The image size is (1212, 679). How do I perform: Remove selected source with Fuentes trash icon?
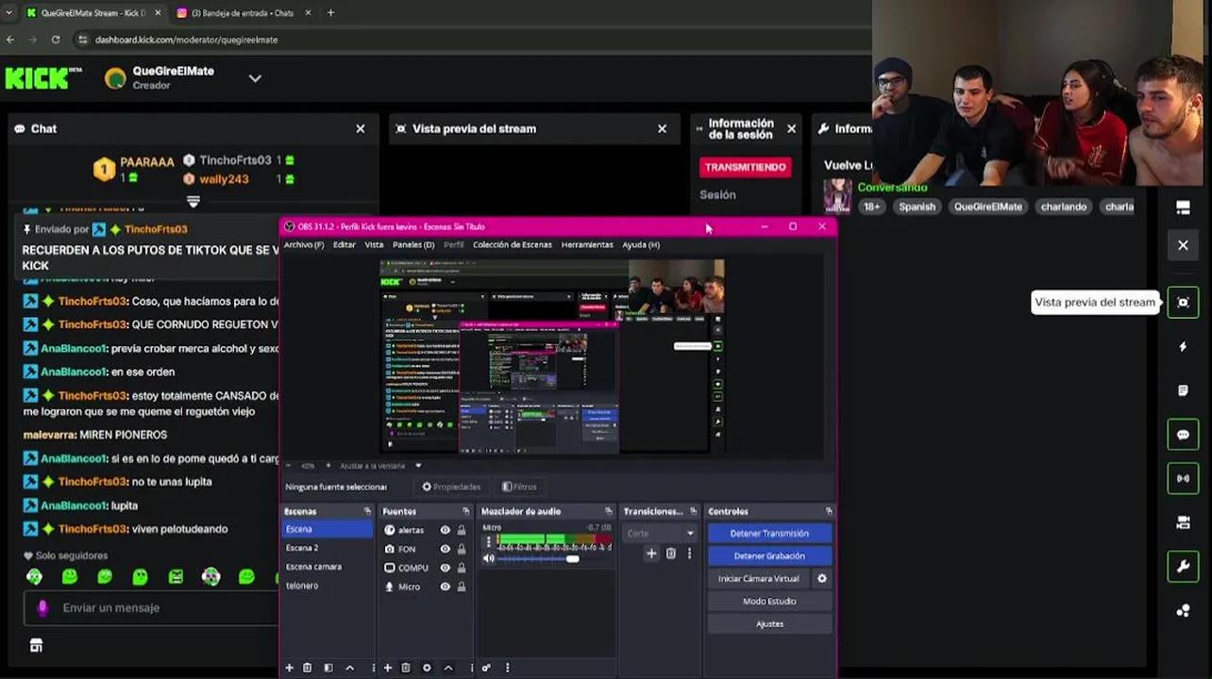pyautogui.click(x=406, y=668)
